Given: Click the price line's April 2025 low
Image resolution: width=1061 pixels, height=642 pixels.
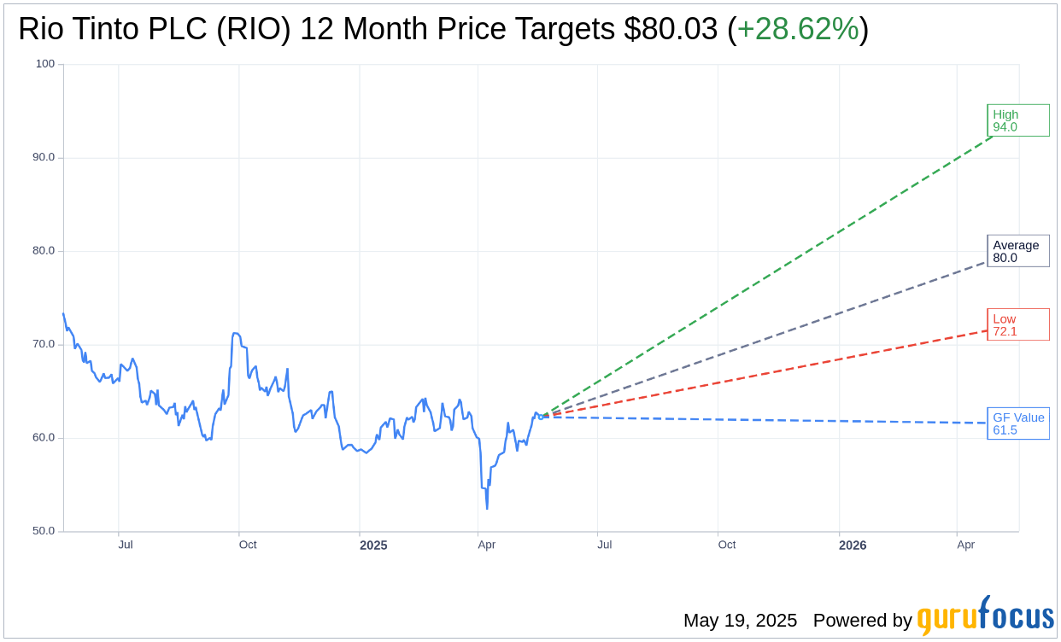Looking at the screenshot, I should point(487,509).
